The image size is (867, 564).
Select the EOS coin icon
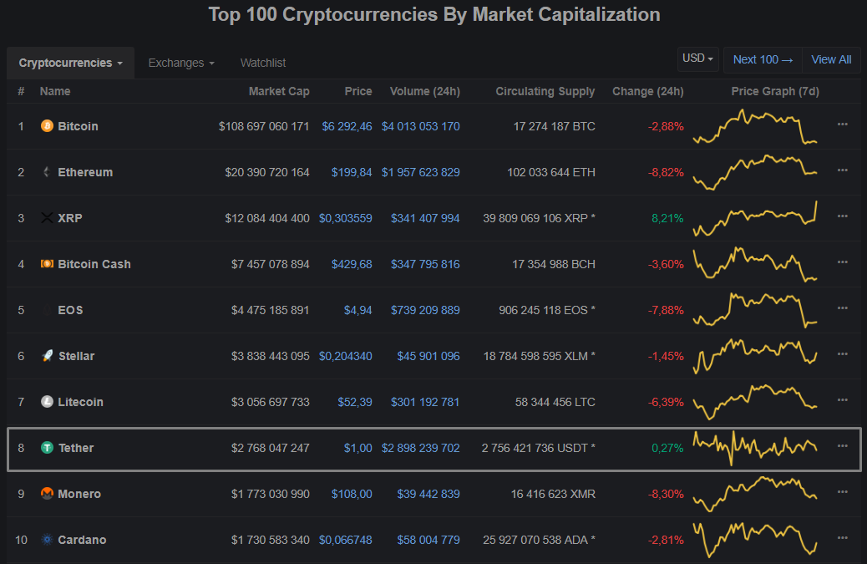click(x=48, y=310)
